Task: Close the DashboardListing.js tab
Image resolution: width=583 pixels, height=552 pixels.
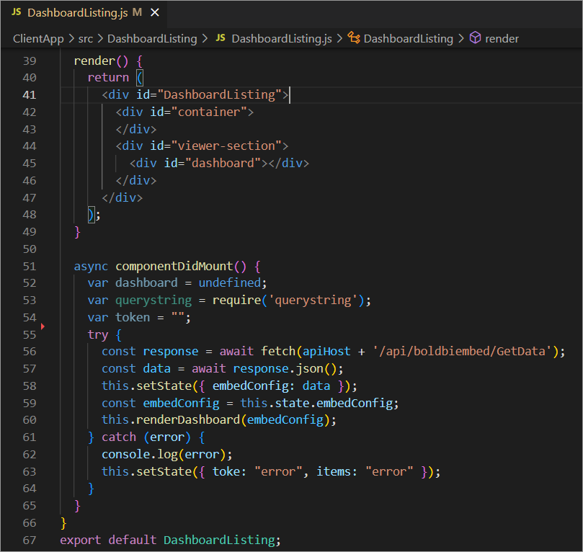Action: 155,13
